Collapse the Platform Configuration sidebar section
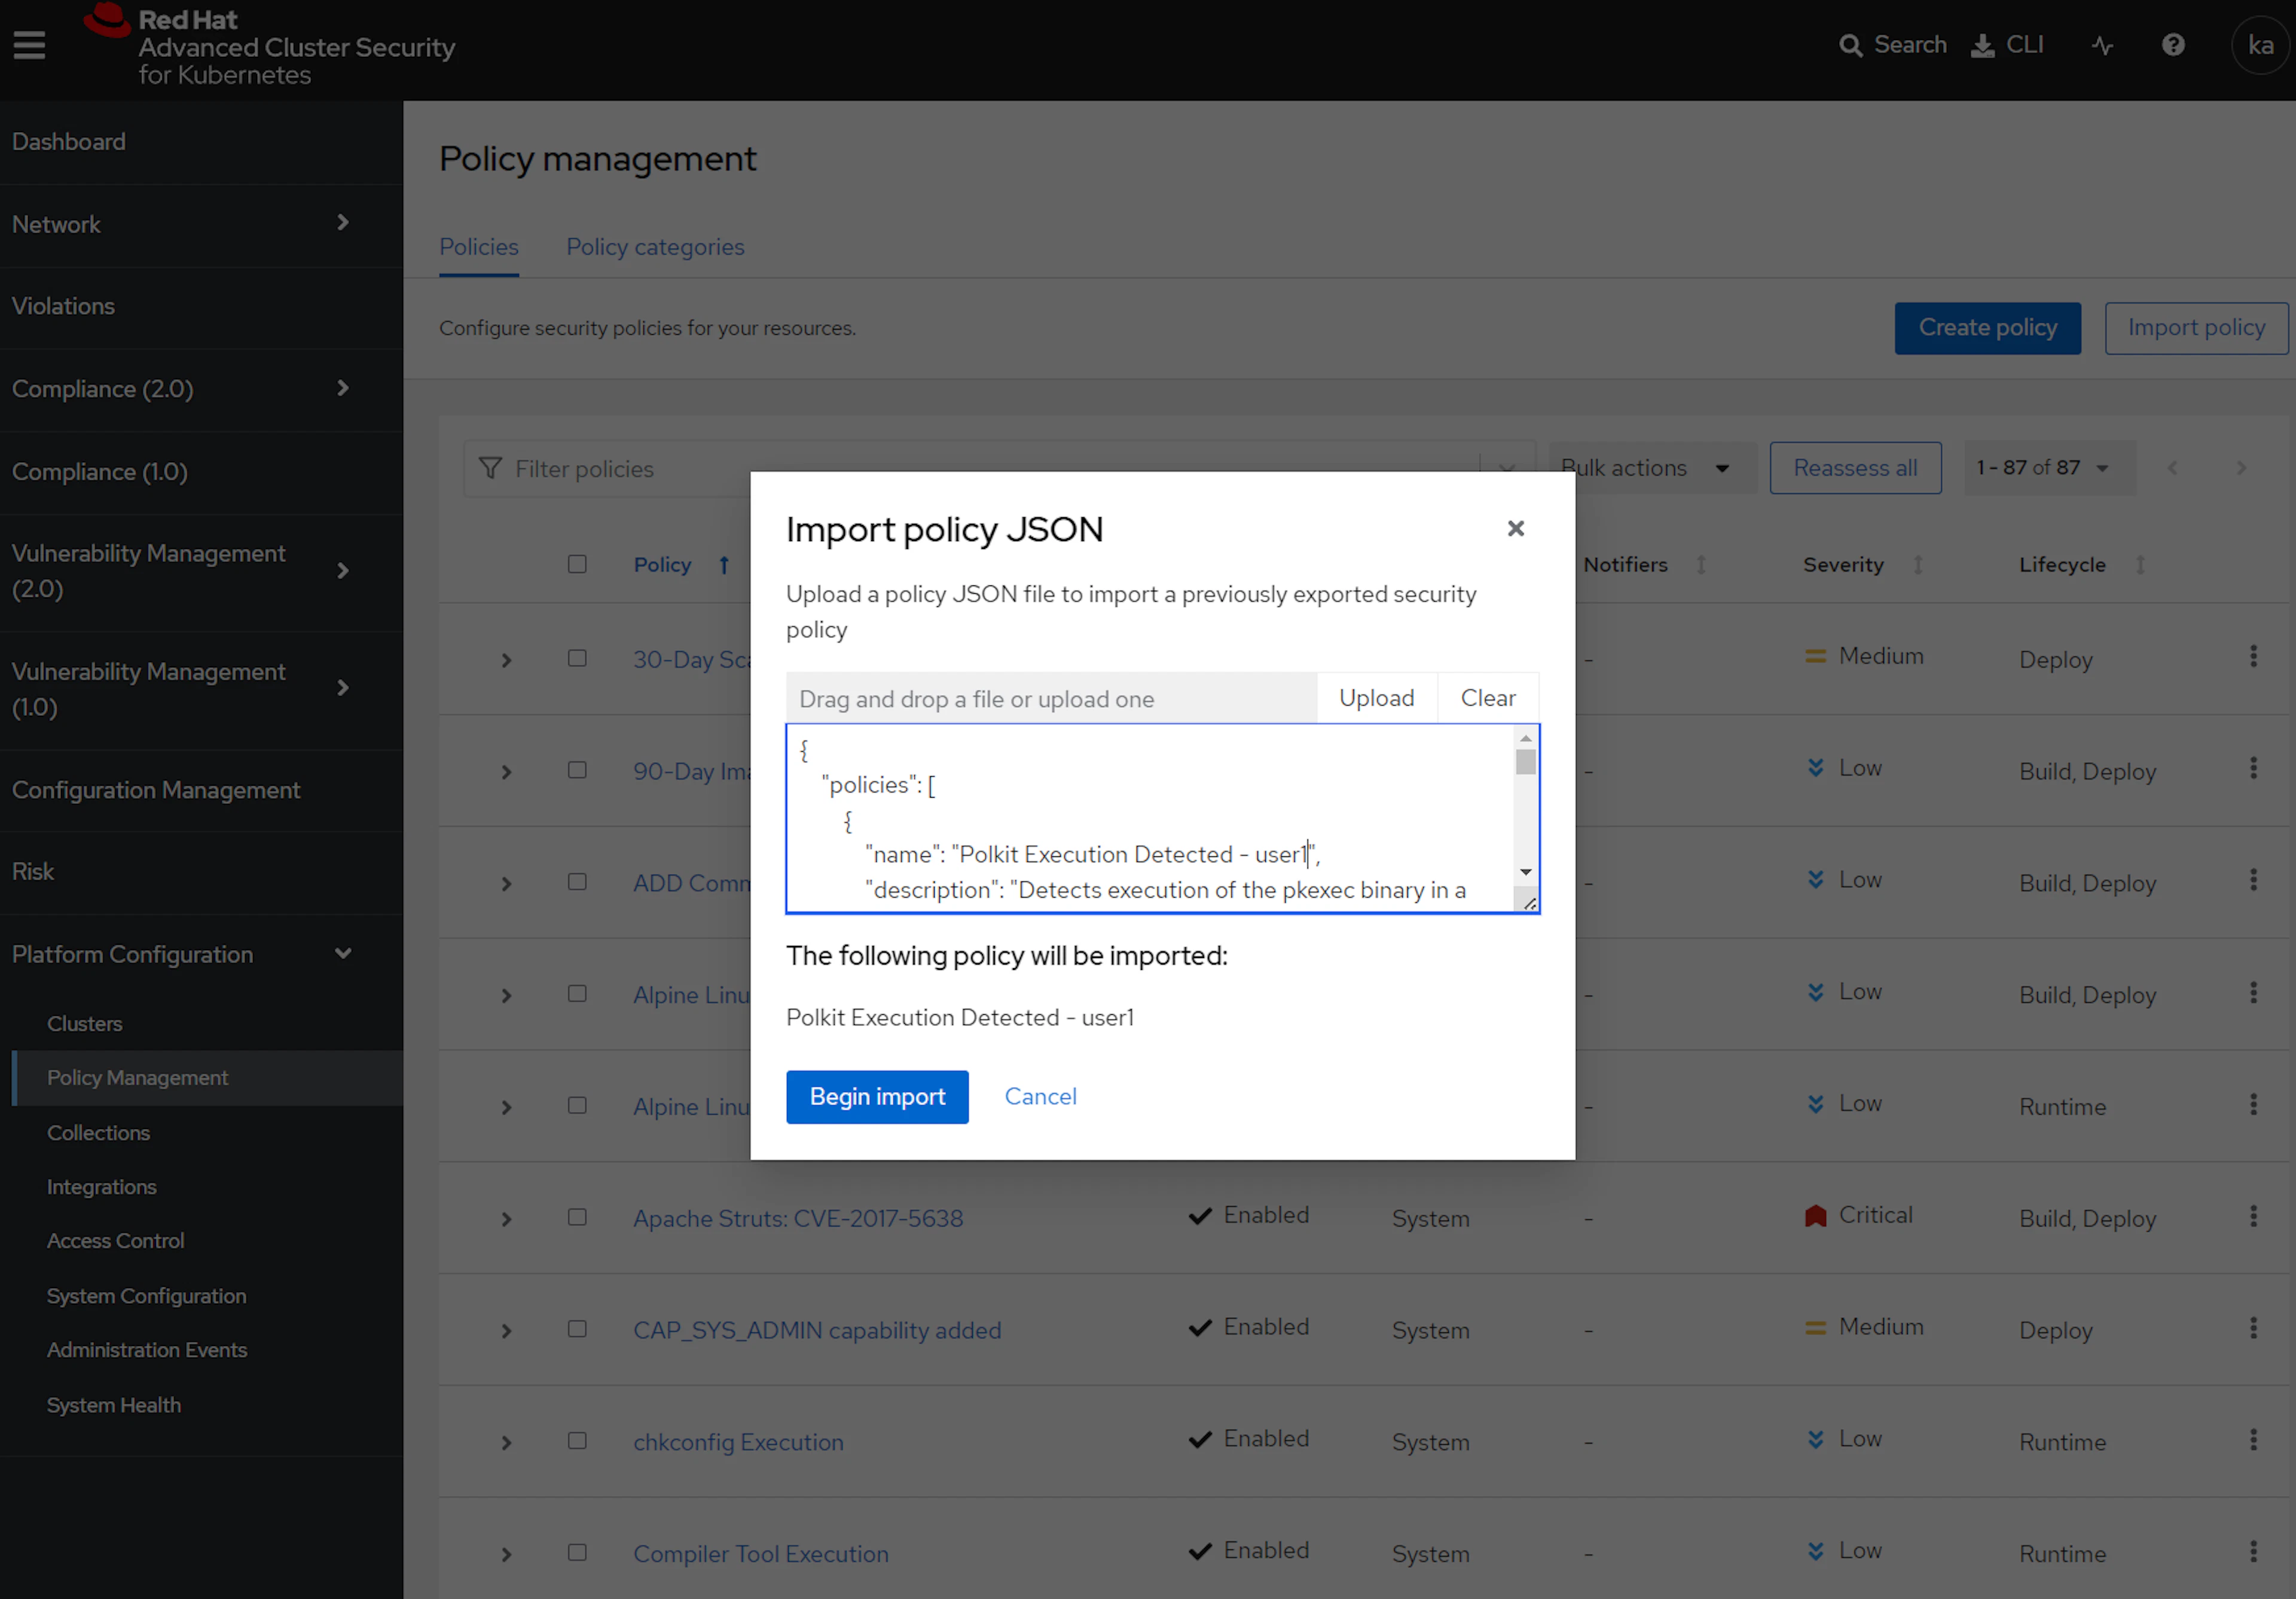 (x=343, y=954)
